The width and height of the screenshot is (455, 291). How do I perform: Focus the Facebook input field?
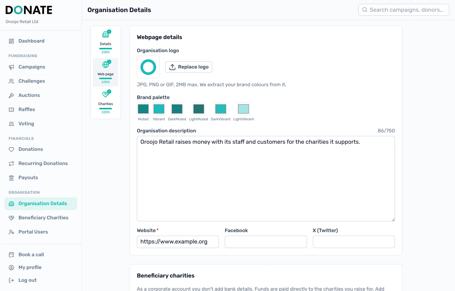pyautogui.click(x=266, y=242)
